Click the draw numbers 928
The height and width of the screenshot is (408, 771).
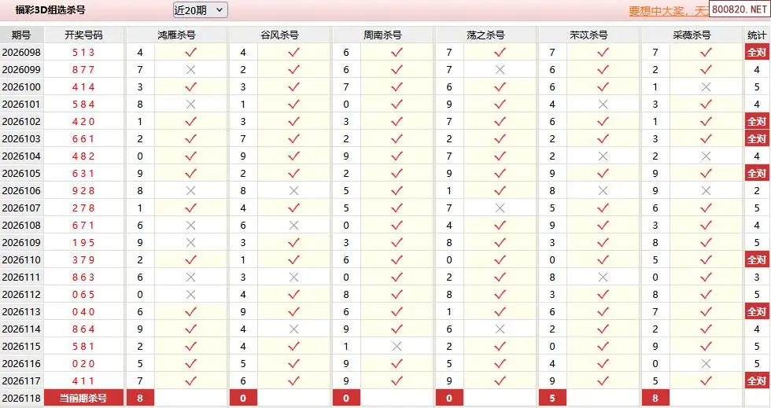coord(83,191)
